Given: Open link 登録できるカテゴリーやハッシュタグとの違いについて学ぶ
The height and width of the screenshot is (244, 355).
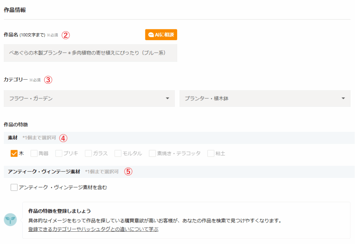Looking at the screenshot, I should tap(93, 229).
